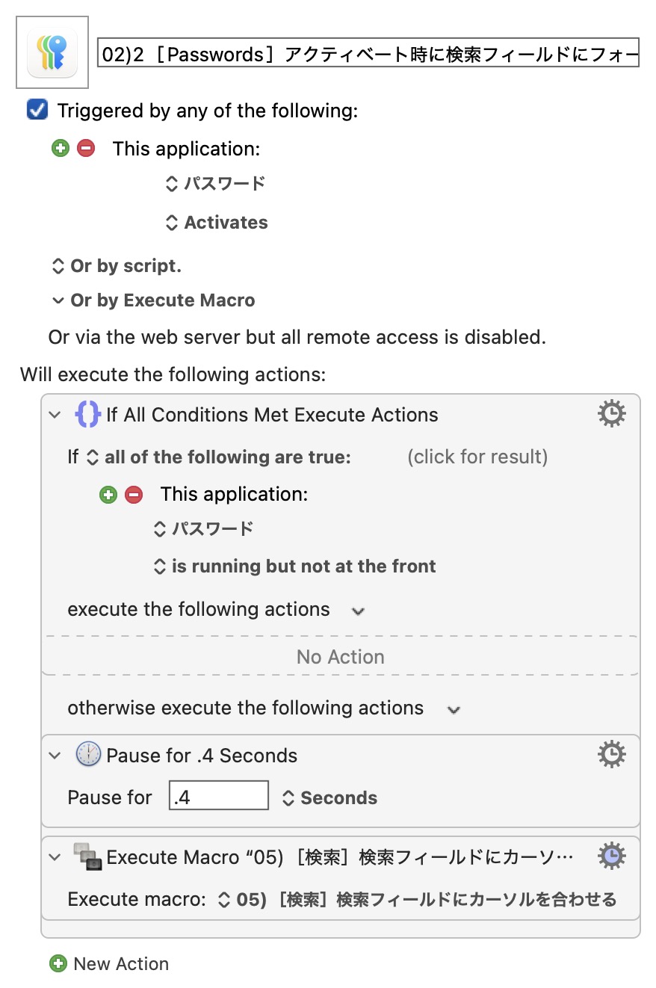Add a new trigger with green plus

point(61,148)
